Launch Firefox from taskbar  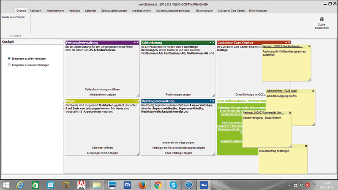(x=143, y=185)
